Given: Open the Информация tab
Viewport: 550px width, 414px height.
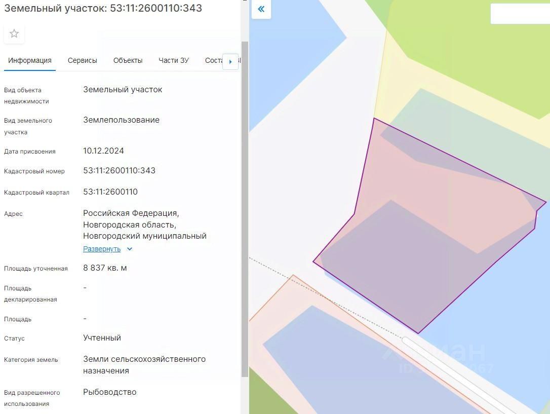Looking at the screenshot, I should [30, 61].
